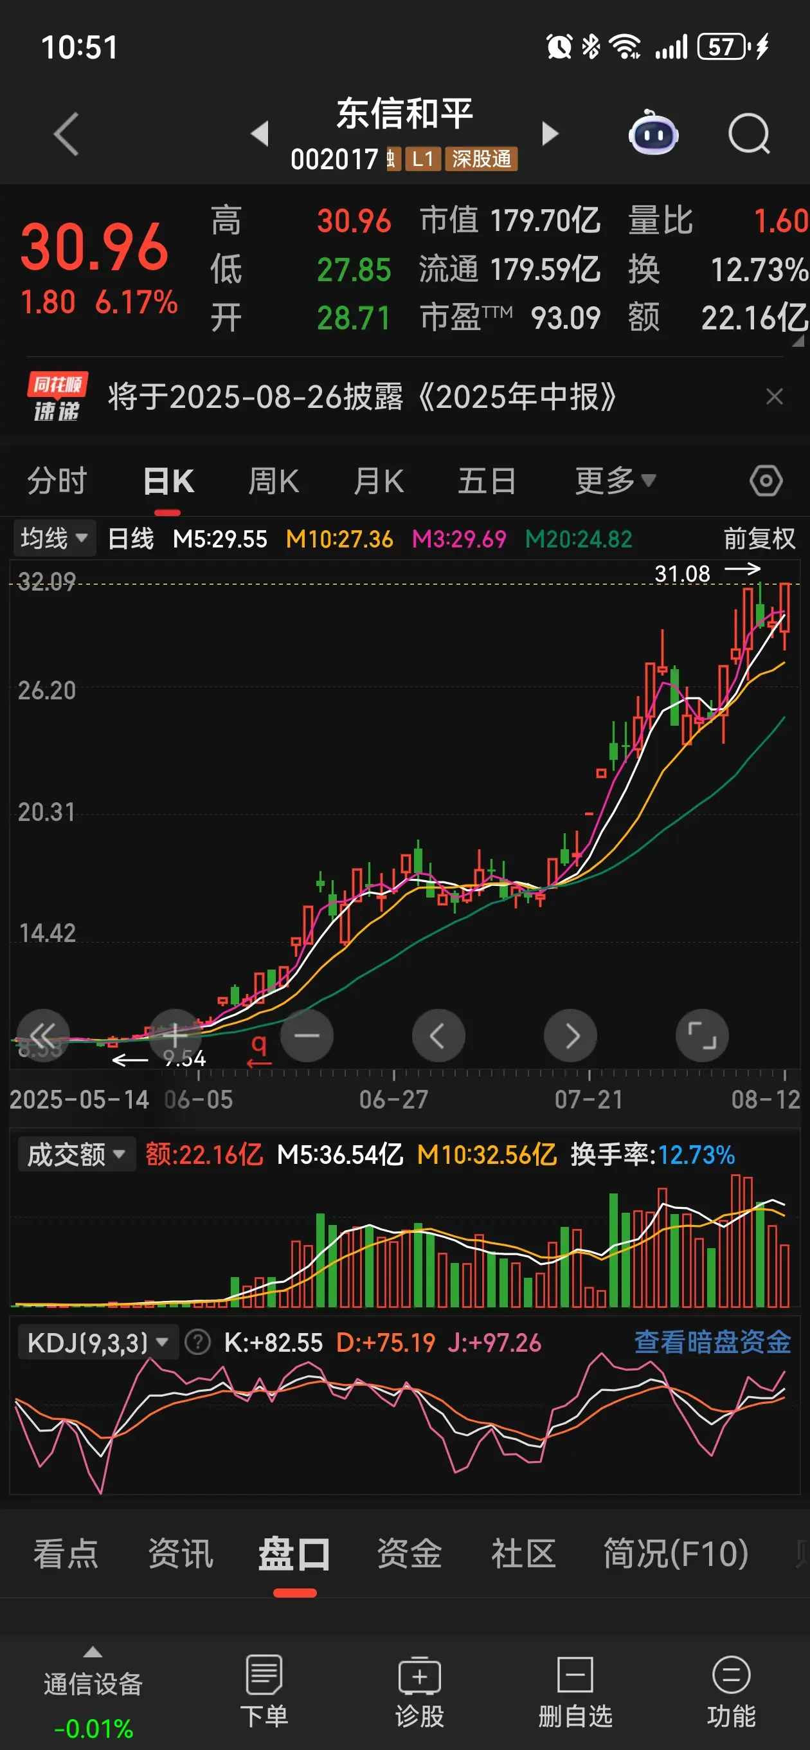
Task: Open the 资讯 news tab
Action: [x=181, y=1554]
